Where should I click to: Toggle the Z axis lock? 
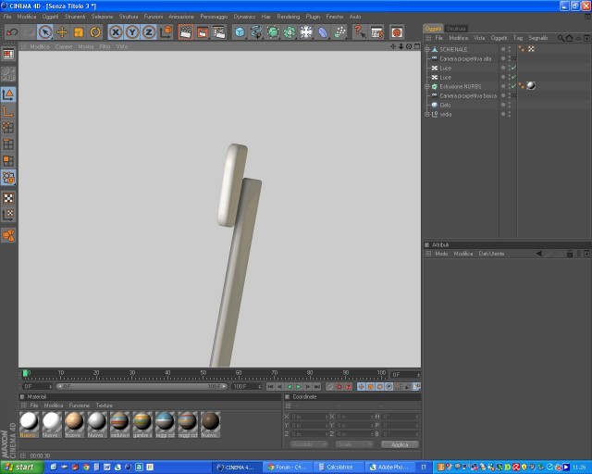tap(149, 32)
